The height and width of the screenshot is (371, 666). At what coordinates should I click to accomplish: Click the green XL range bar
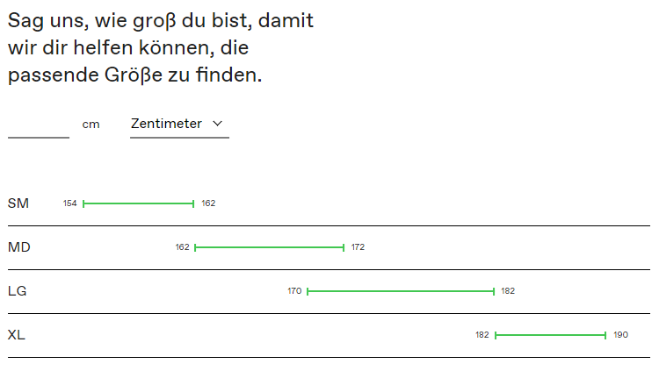(551, 335)
